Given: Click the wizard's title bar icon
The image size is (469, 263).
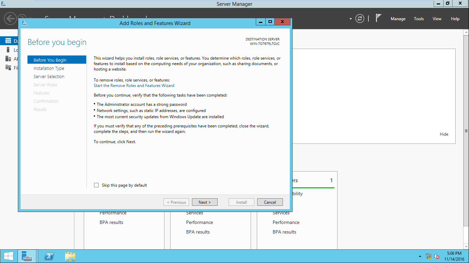Looking at the screenshot, I should [x=24, y=23].
